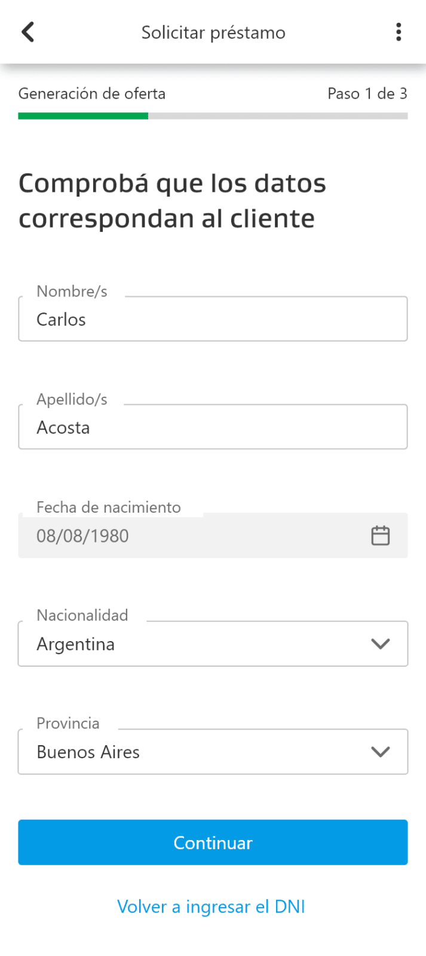Select the Buenos Aires value in Provincia

[x=88, y=752]
